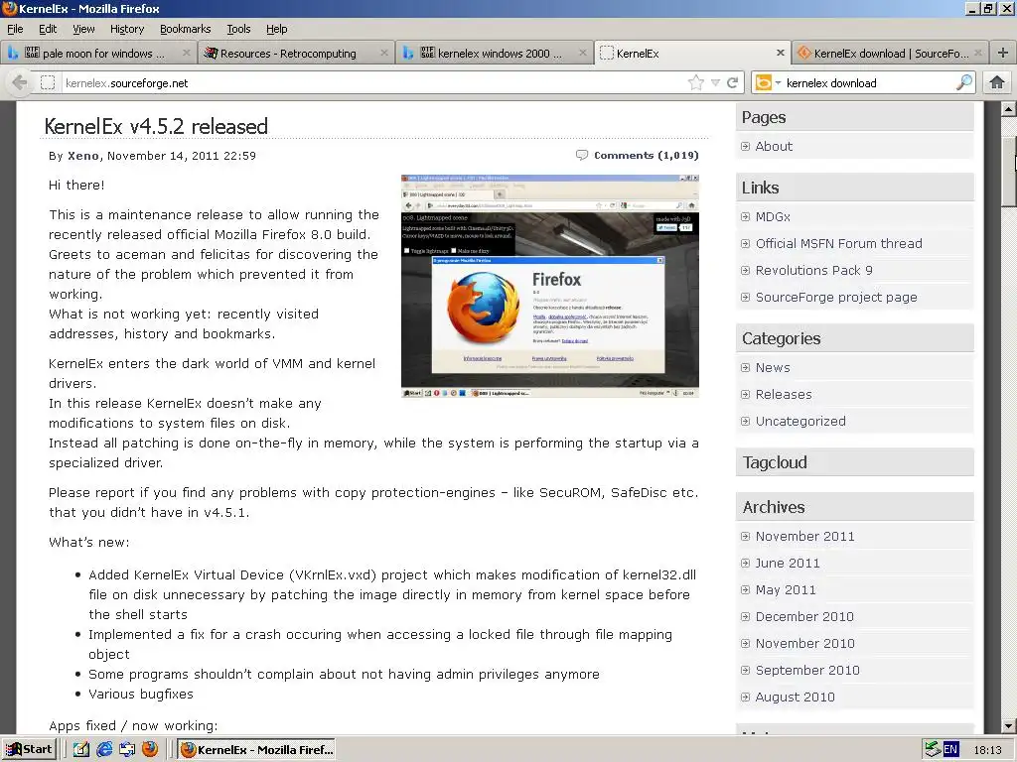Launch the notepad-style quick launch icon

[81, 750]
